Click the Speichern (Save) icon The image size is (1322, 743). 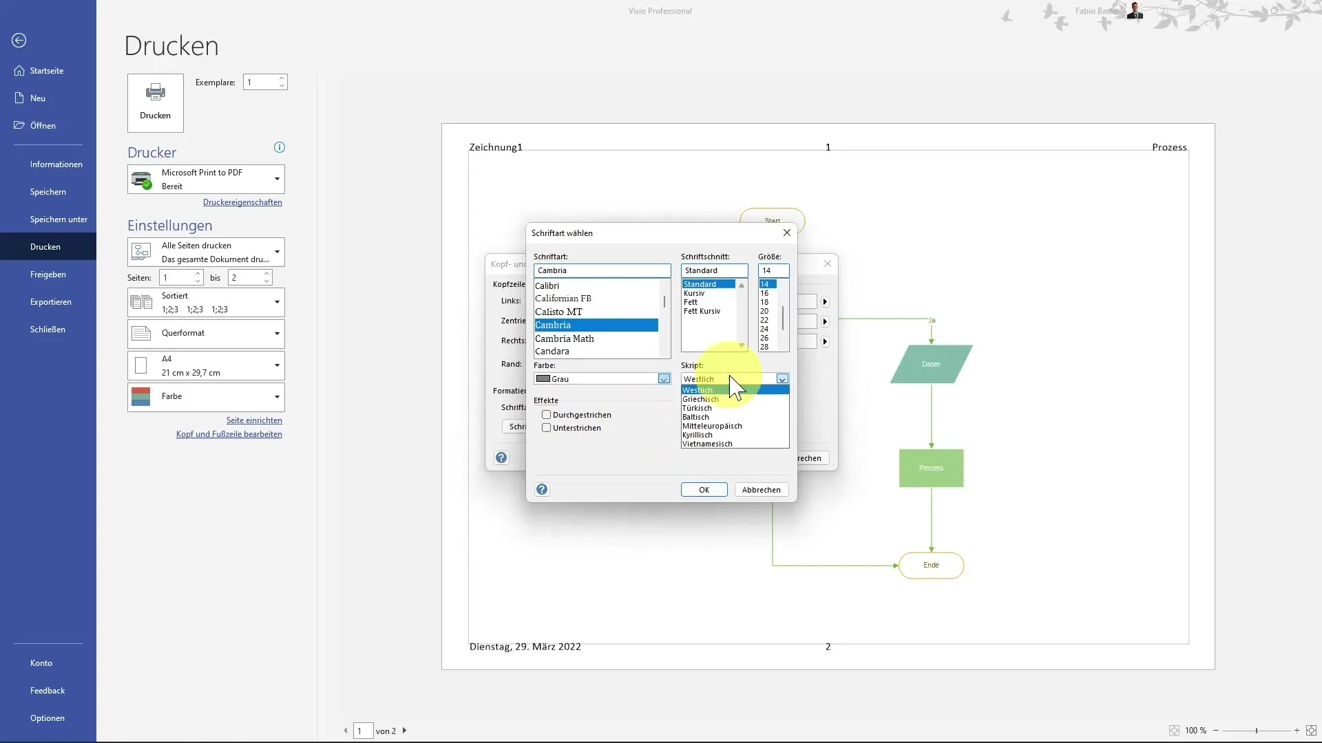tap(48, 191)
